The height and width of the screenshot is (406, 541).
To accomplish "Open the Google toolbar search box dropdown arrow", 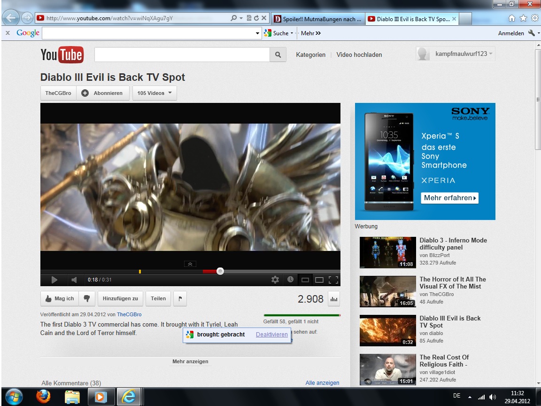I will (x=257, y=33).
